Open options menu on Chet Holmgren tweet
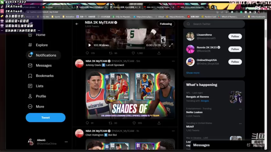Screen dimensions: 271x152 point(173,131)
